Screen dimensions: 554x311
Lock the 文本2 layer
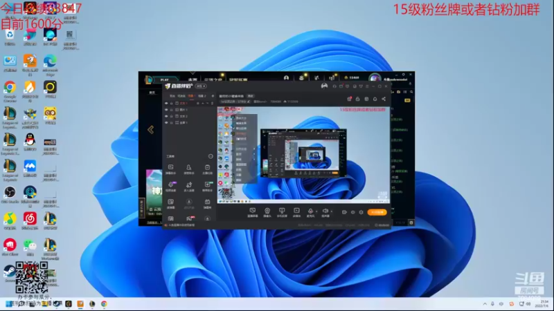[171, 116]
